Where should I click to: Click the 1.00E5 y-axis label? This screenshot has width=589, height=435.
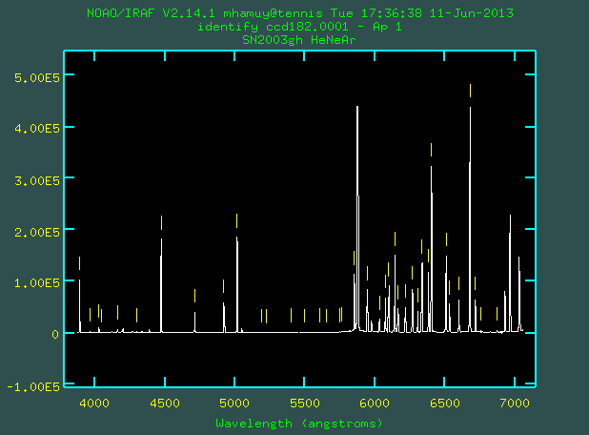(x=37, y=283)
